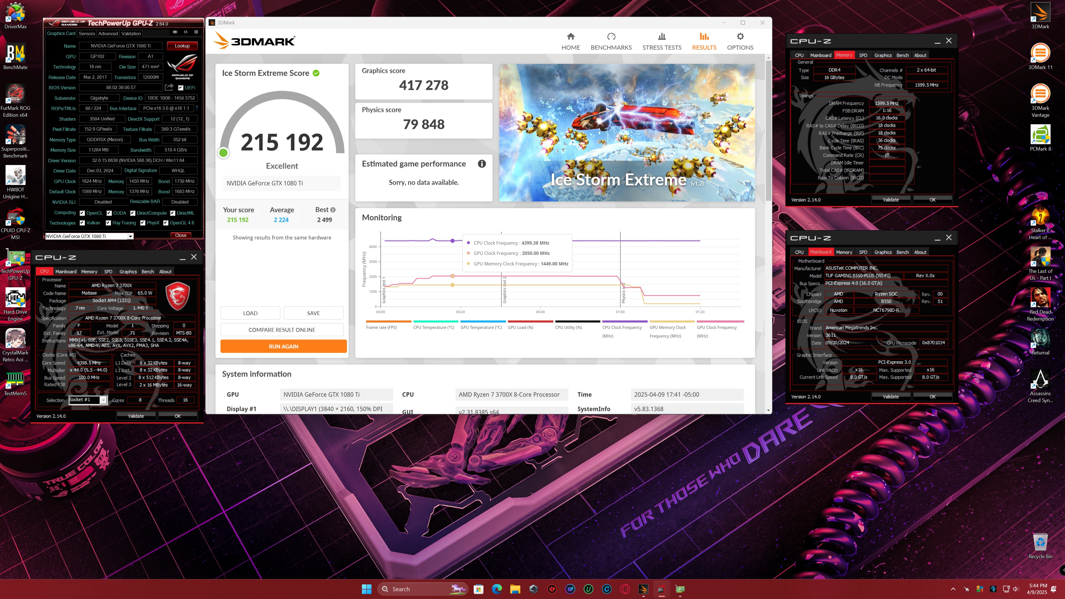Select the Bench tab in bottom-left CPU-Z window
This screenshot has width=1065, height=599.
(148, 271)
